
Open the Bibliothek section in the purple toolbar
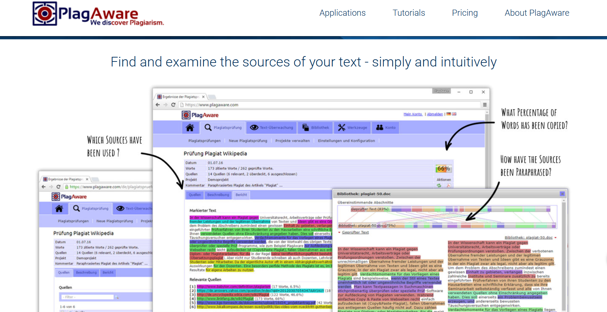[x=315, y=128]
